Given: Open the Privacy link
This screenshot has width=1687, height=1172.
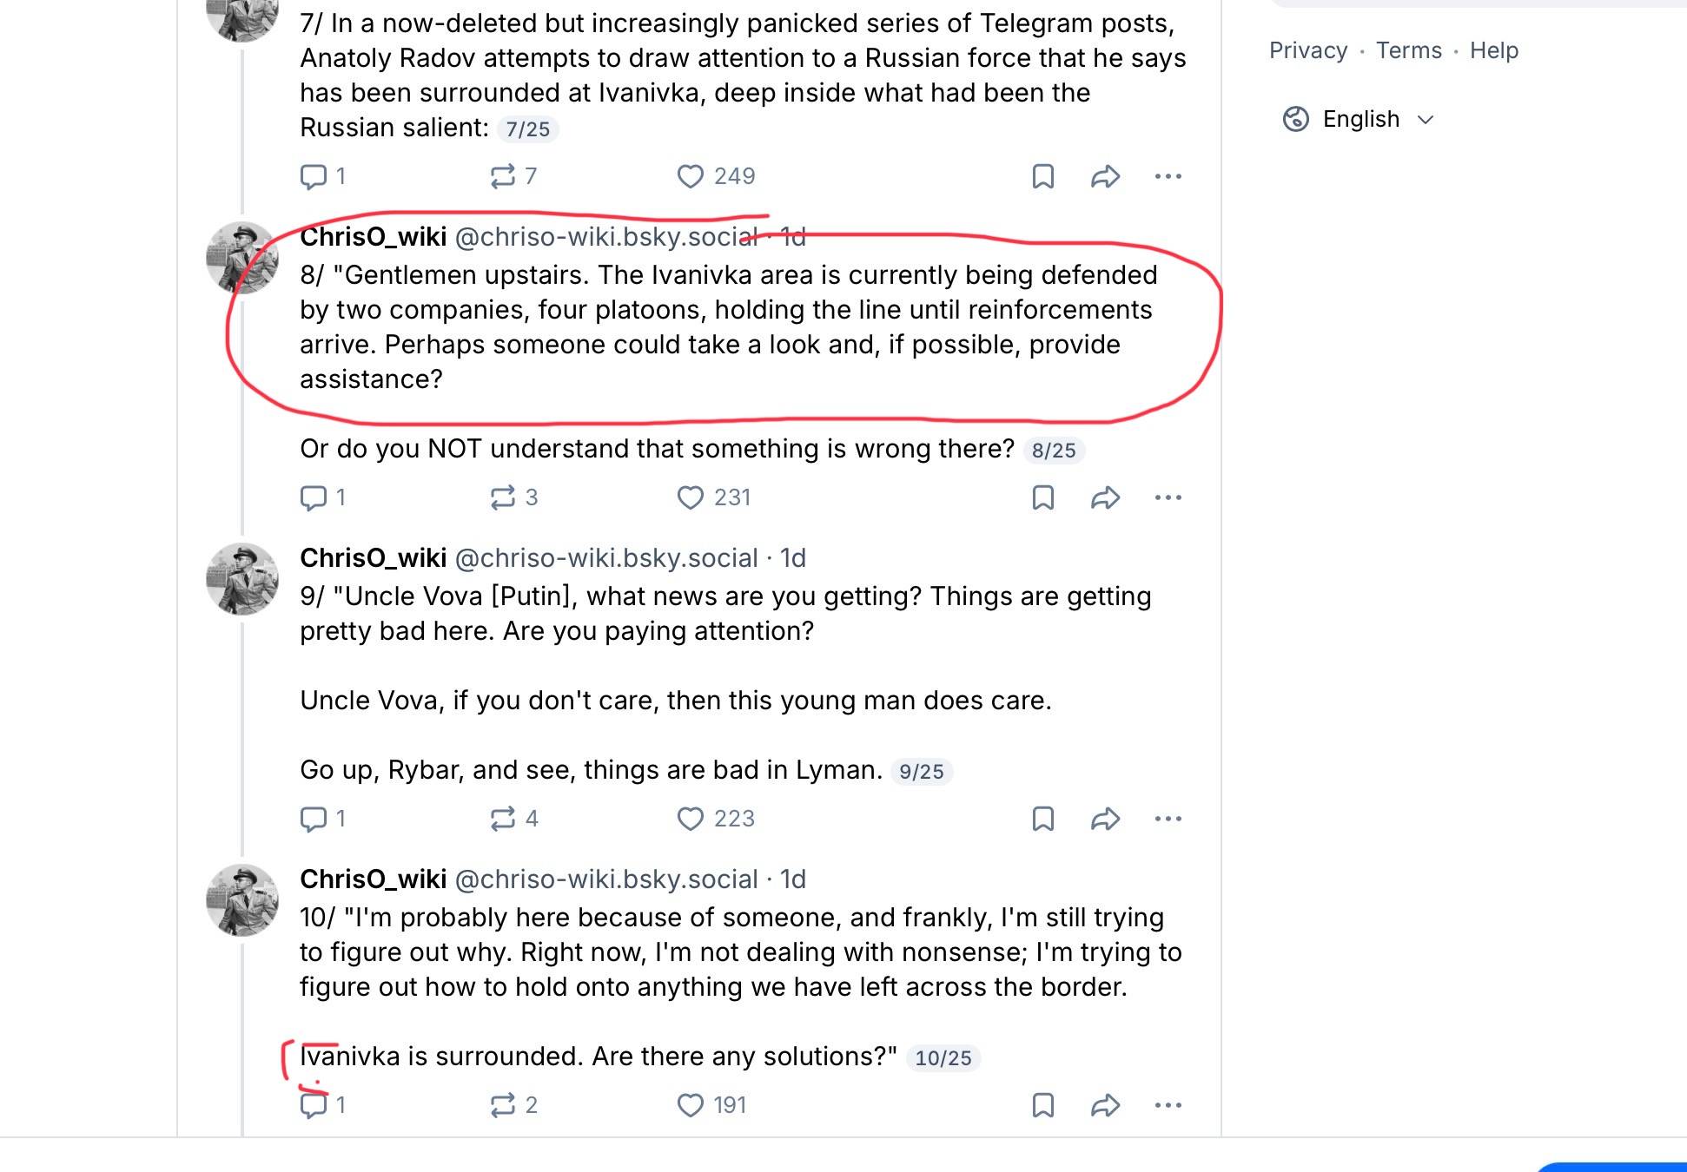Looking at the screenshot, I should pos(1308,50).
